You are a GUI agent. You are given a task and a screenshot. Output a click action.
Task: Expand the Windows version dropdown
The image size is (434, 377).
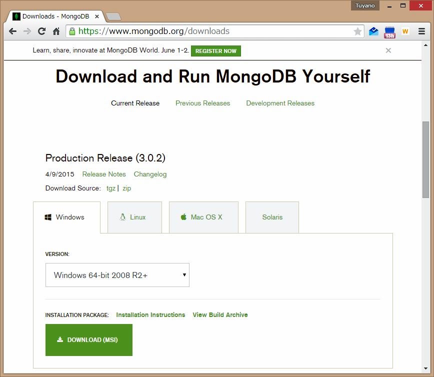[x=117, y=275]
